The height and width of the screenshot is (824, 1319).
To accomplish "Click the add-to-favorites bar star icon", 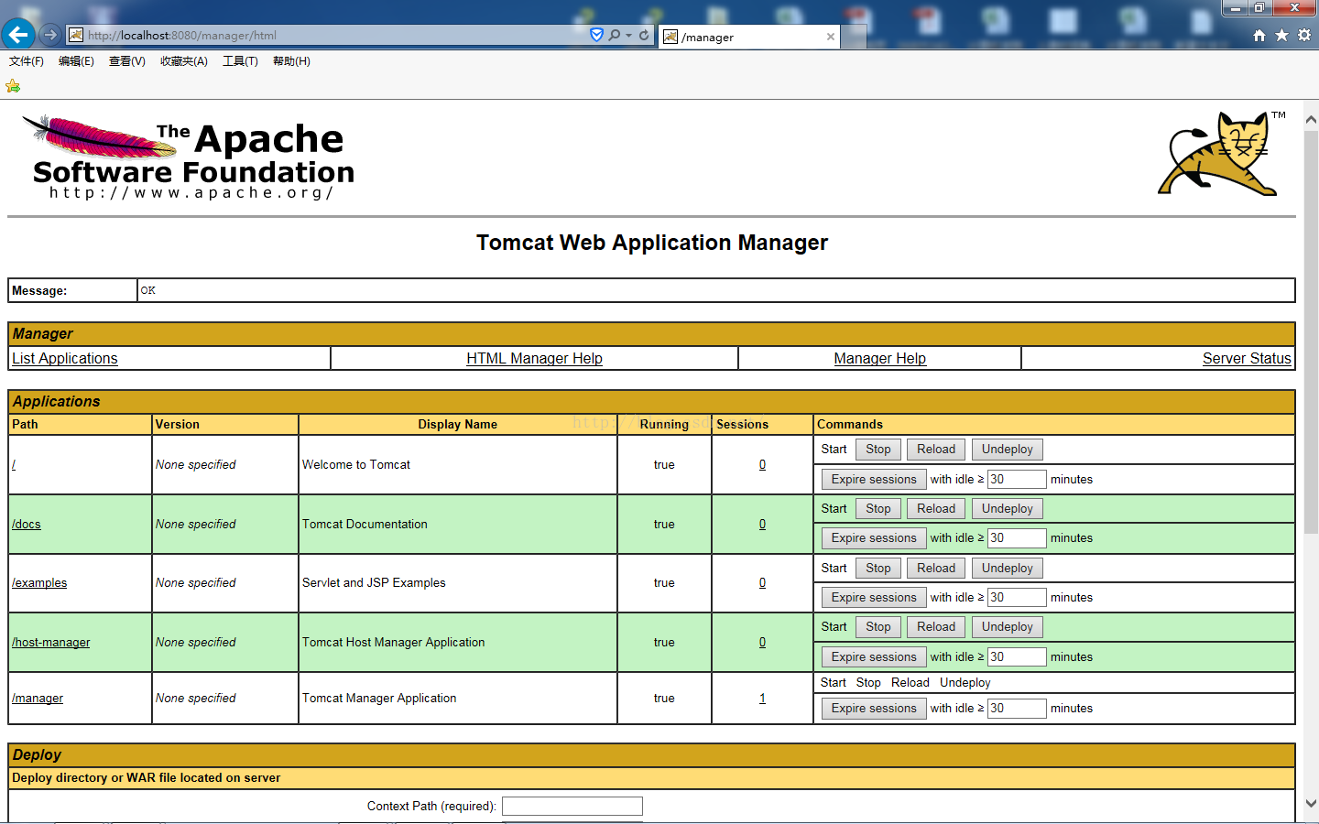I will tap(13, 86).
